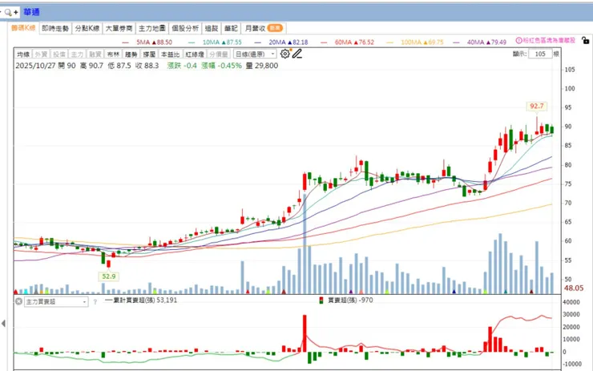Click the tallest red 買賣超 bar
593x371 pixels.
point(305,333)
